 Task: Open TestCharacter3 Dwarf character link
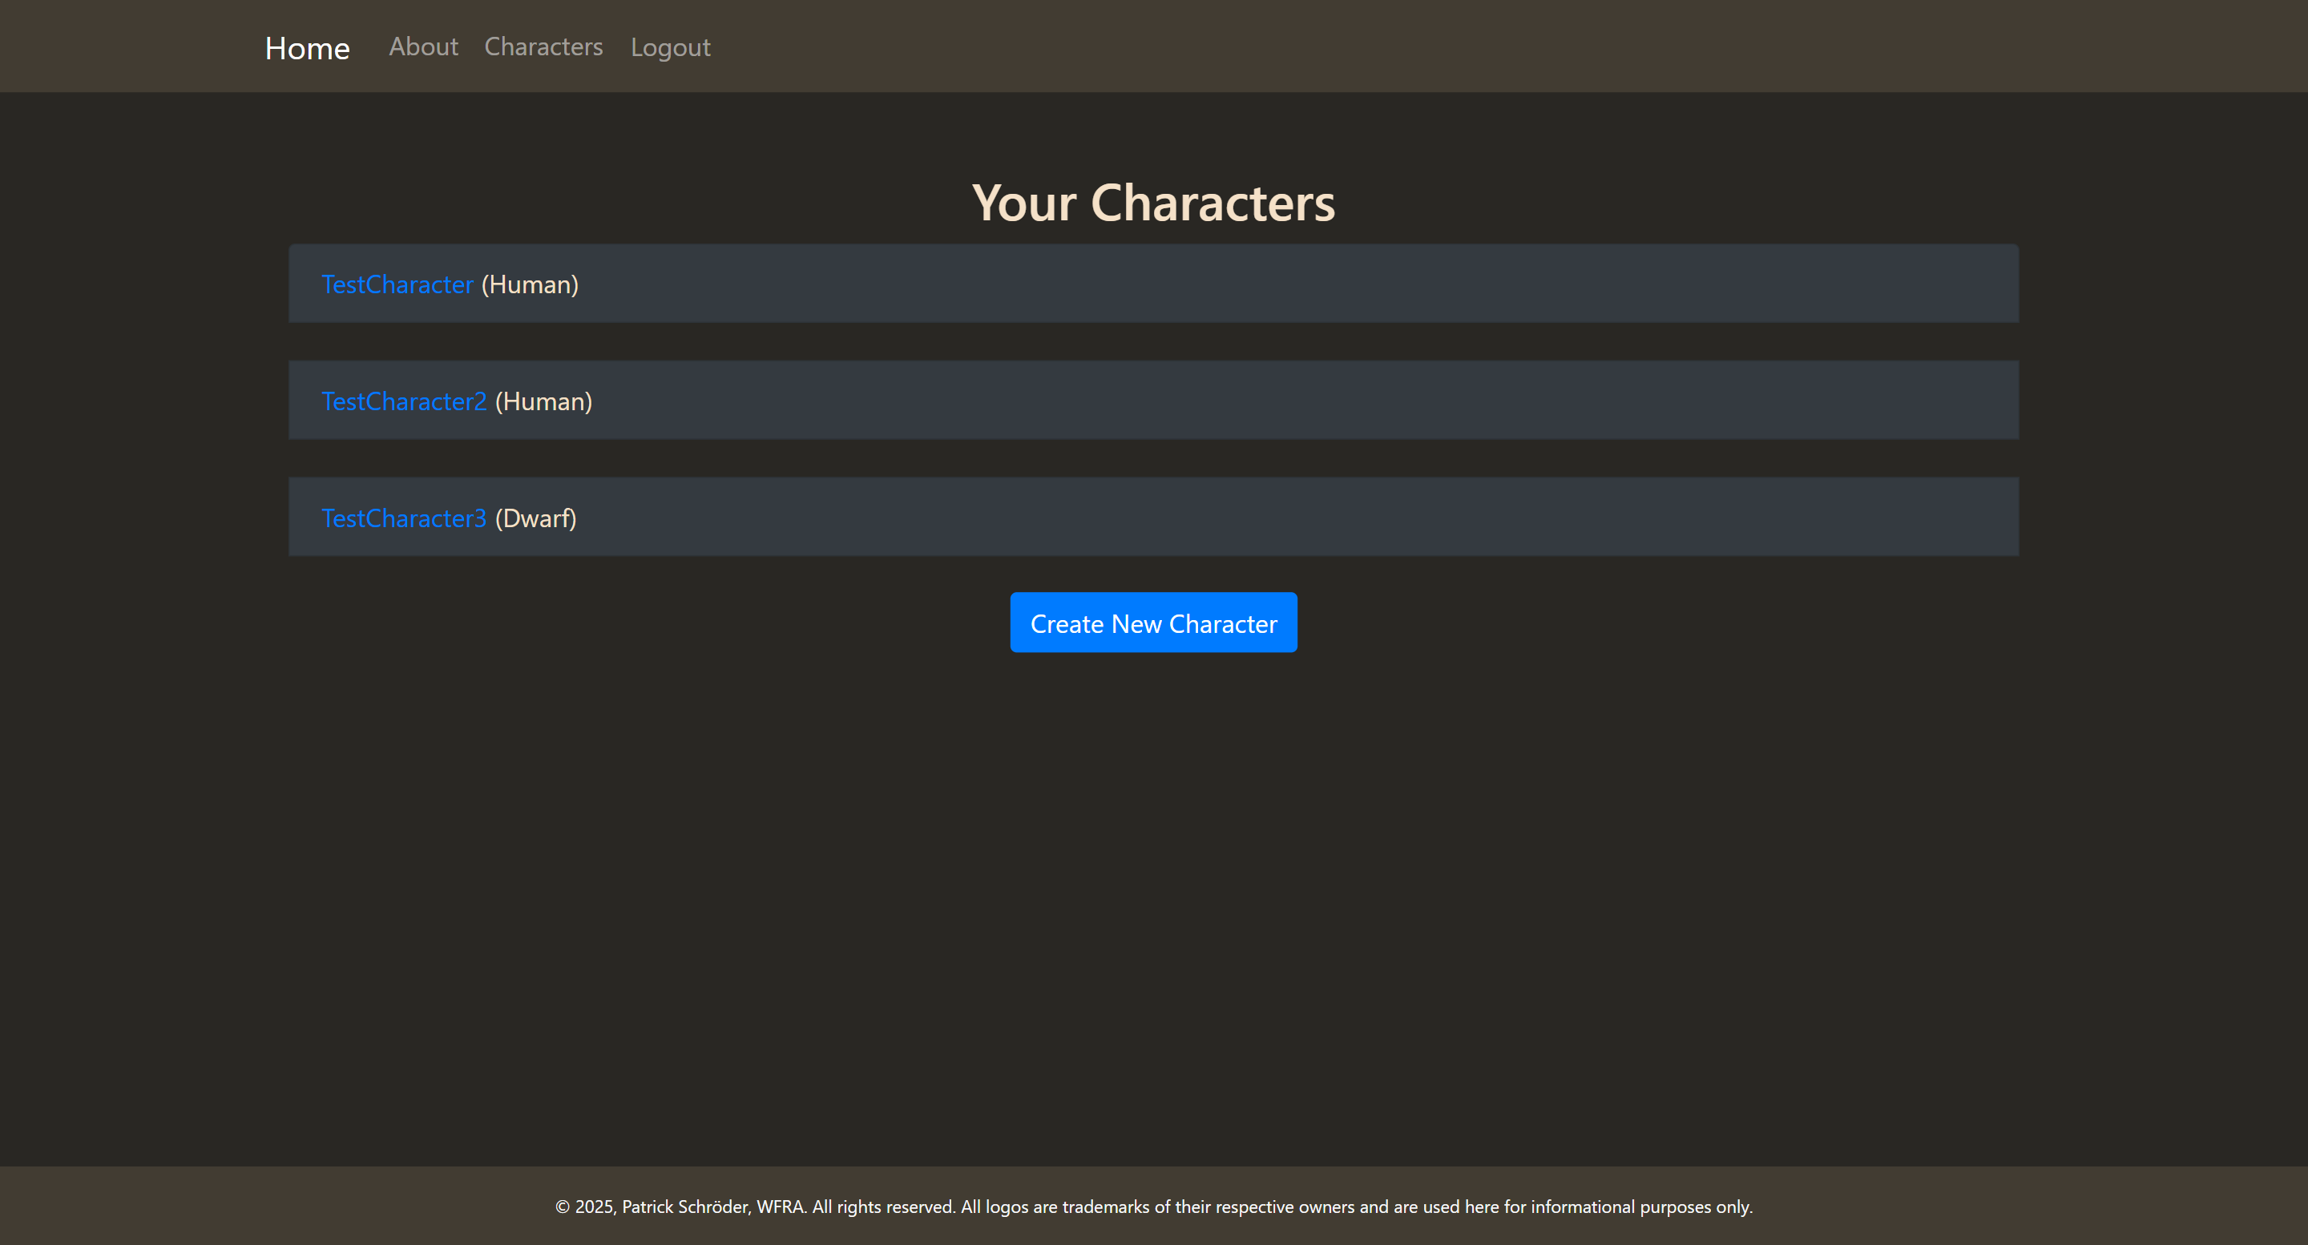click(404, 518)
